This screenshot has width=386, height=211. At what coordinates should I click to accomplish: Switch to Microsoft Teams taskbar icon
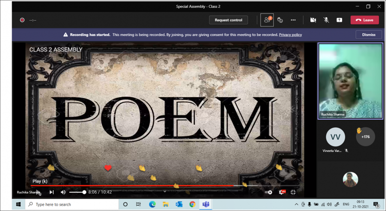pos(206,204)
